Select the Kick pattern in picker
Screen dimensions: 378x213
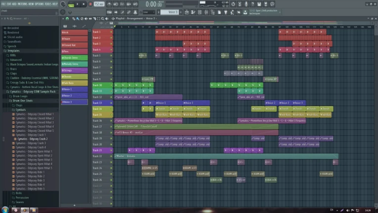coord(74,32)
